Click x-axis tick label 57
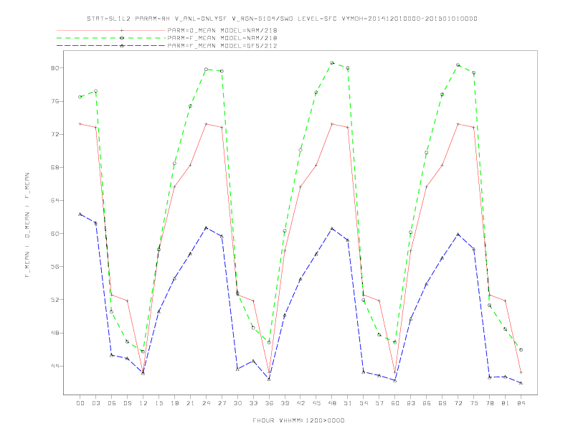This screenshot has width=568, height=439. click(x=379, y=403)
